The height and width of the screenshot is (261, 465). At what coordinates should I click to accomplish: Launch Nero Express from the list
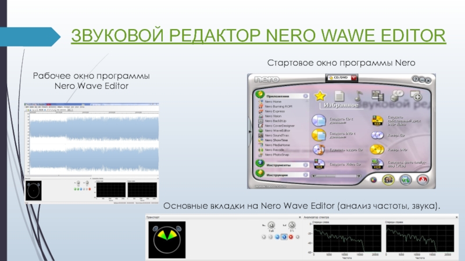274,111
